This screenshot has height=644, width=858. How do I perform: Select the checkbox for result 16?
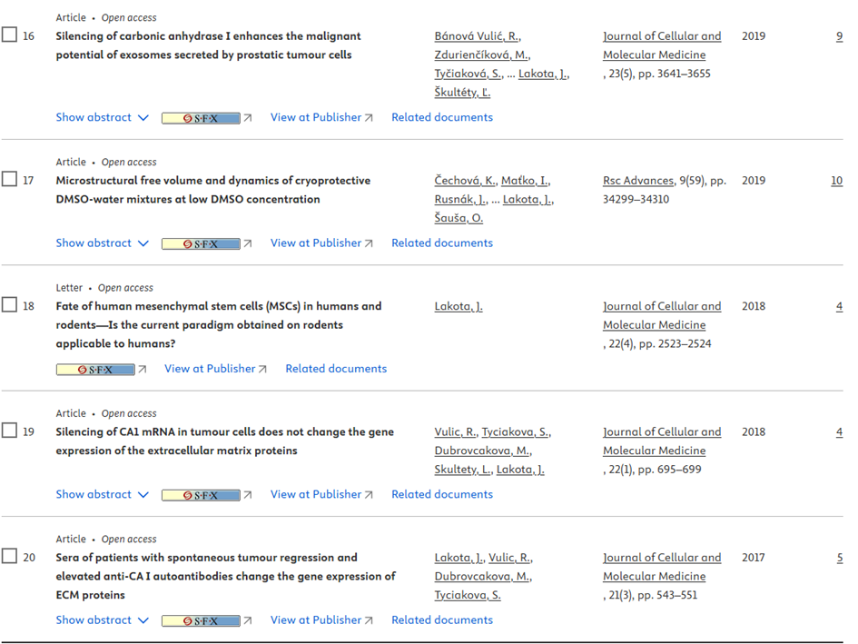click(9, 35)
